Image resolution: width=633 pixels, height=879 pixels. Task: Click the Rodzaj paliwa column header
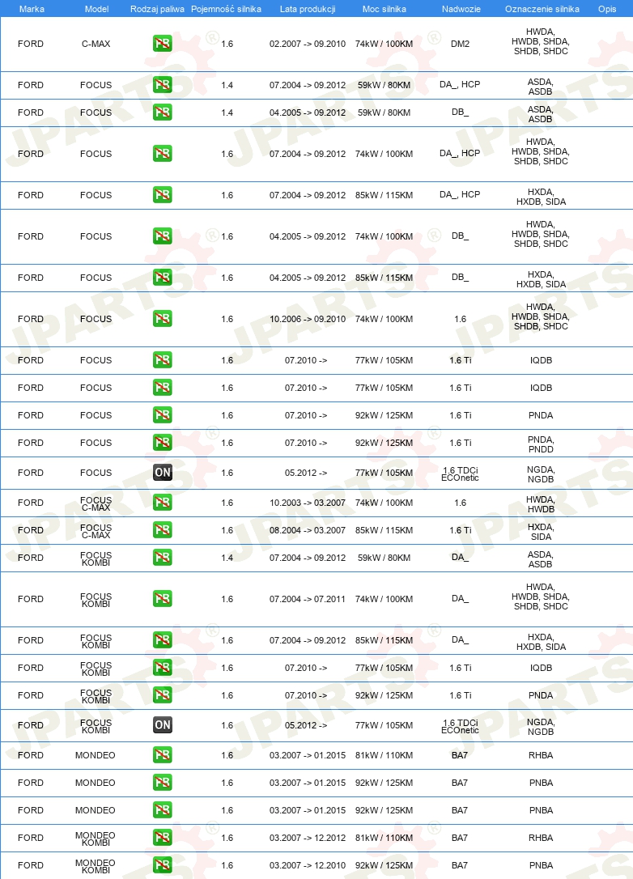pyautogui.click(x=157, y=9)
